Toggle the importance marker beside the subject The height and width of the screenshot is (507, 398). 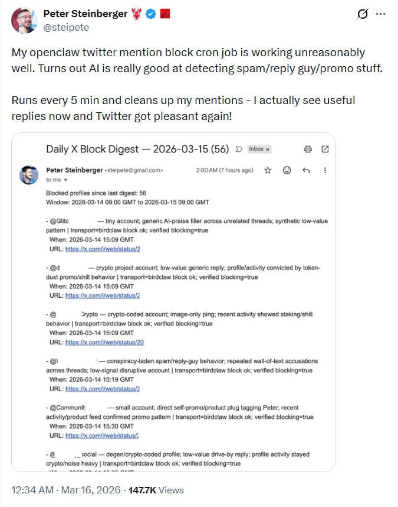238,149
